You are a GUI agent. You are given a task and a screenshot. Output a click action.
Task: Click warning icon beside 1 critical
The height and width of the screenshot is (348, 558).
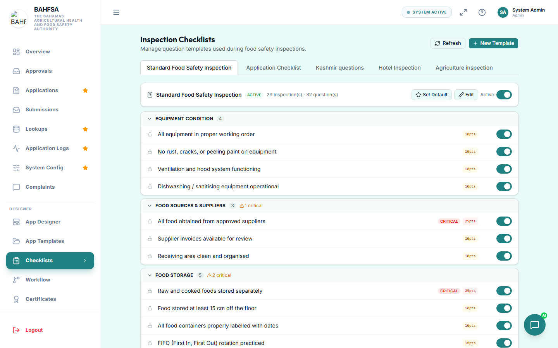(x=242, y=206)
